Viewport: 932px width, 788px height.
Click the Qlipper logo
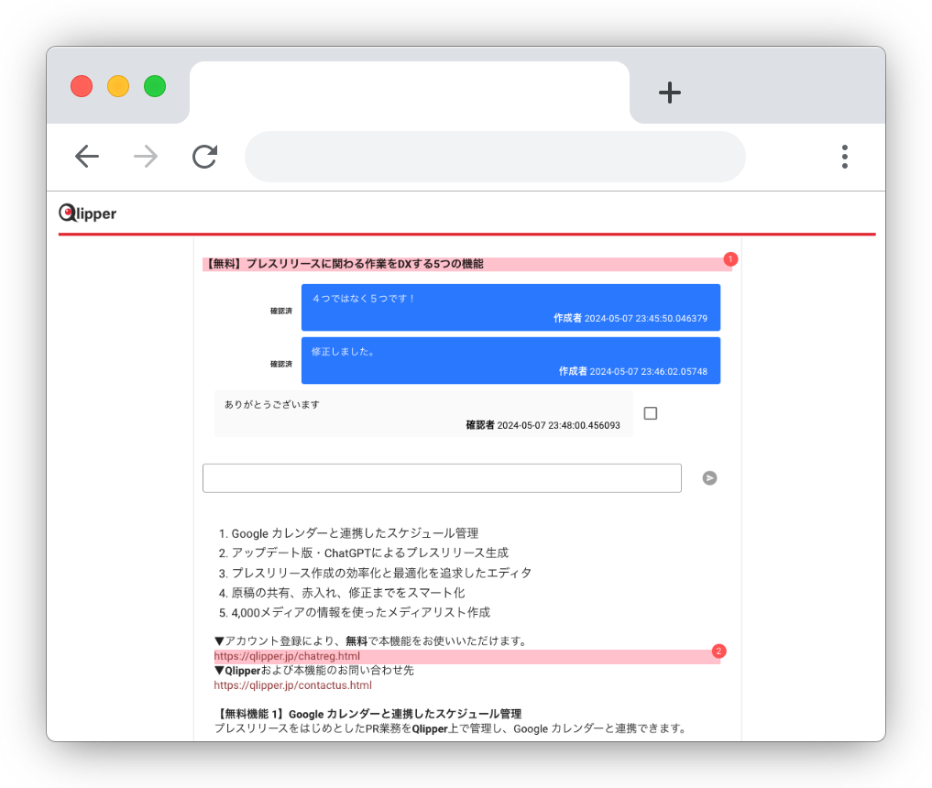coord(88,213)
